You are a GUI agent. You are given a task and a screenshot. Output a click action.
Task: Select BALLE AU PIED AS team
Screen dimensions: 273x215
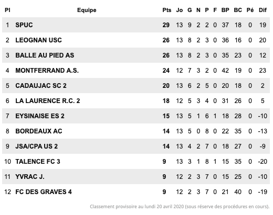[45, 55]
